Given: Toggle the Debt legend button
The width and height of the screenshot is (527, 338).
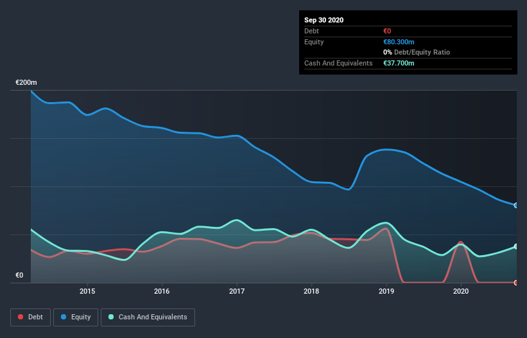Looking at the screenshot, I should (30, 317).
